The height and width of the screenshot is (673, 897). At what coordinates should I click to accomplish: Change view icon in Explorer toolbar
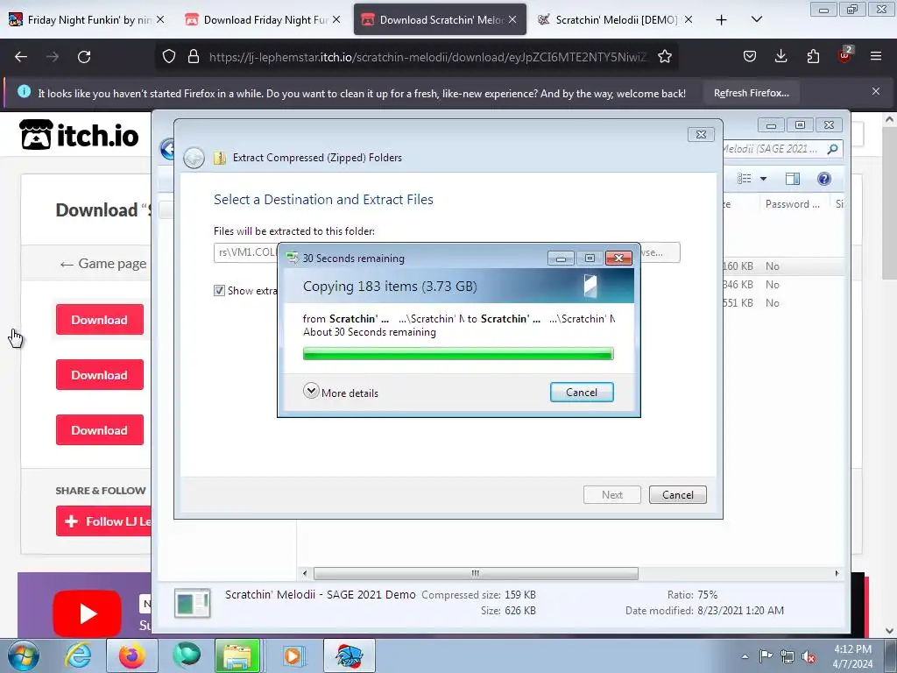[x=745, y=179]
